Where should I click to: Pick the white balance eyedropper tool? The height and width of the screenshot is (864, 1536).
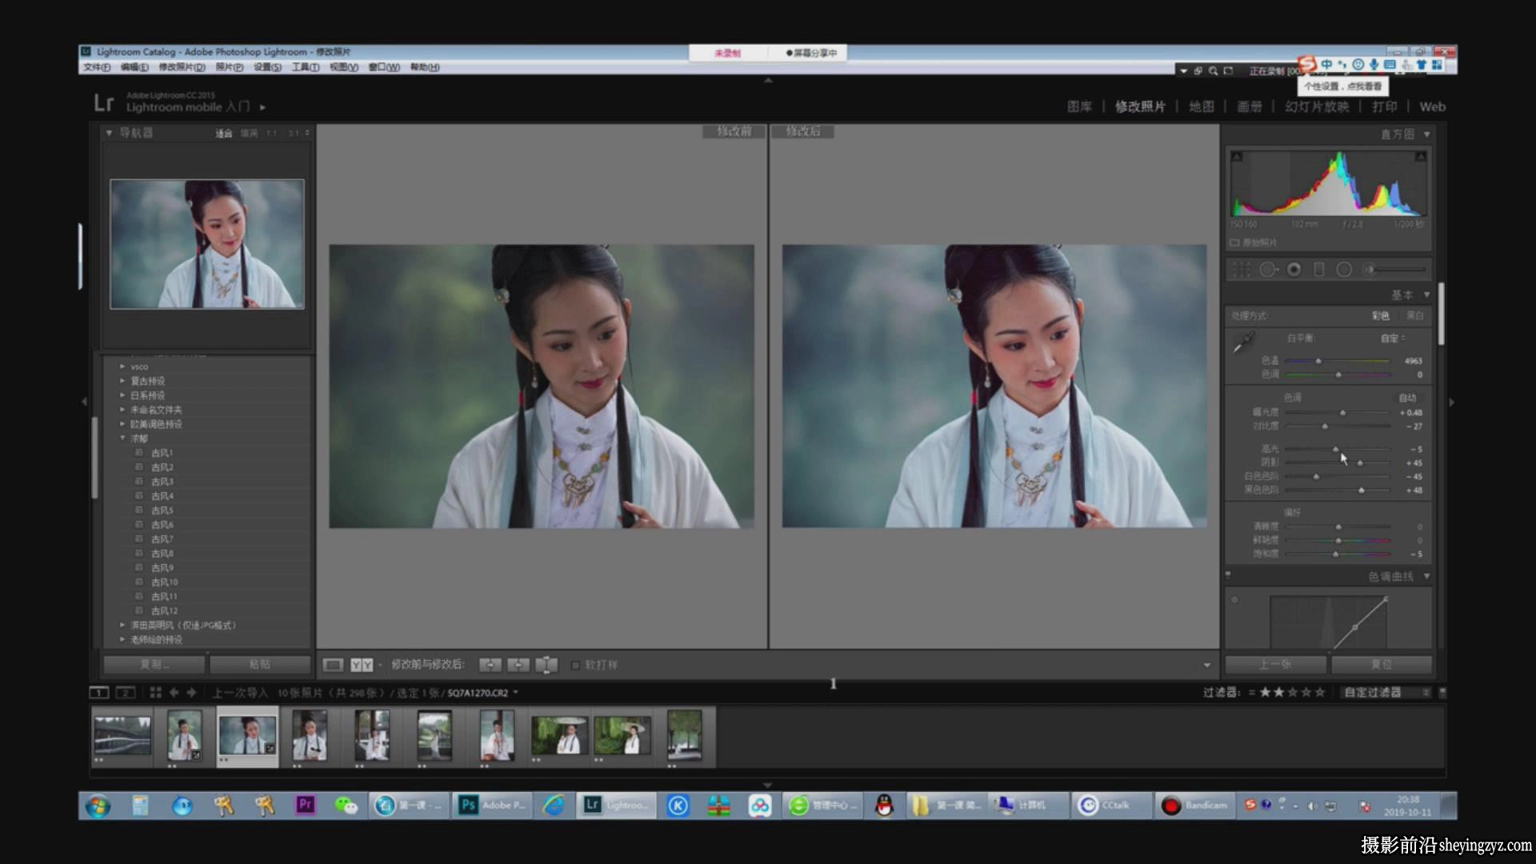click(x=1243, y=343)
